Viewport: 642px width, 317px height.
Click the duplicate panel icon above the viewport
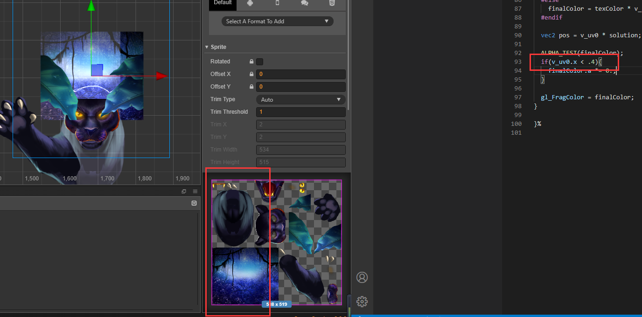pyautogui.click(x=184, y=191)
